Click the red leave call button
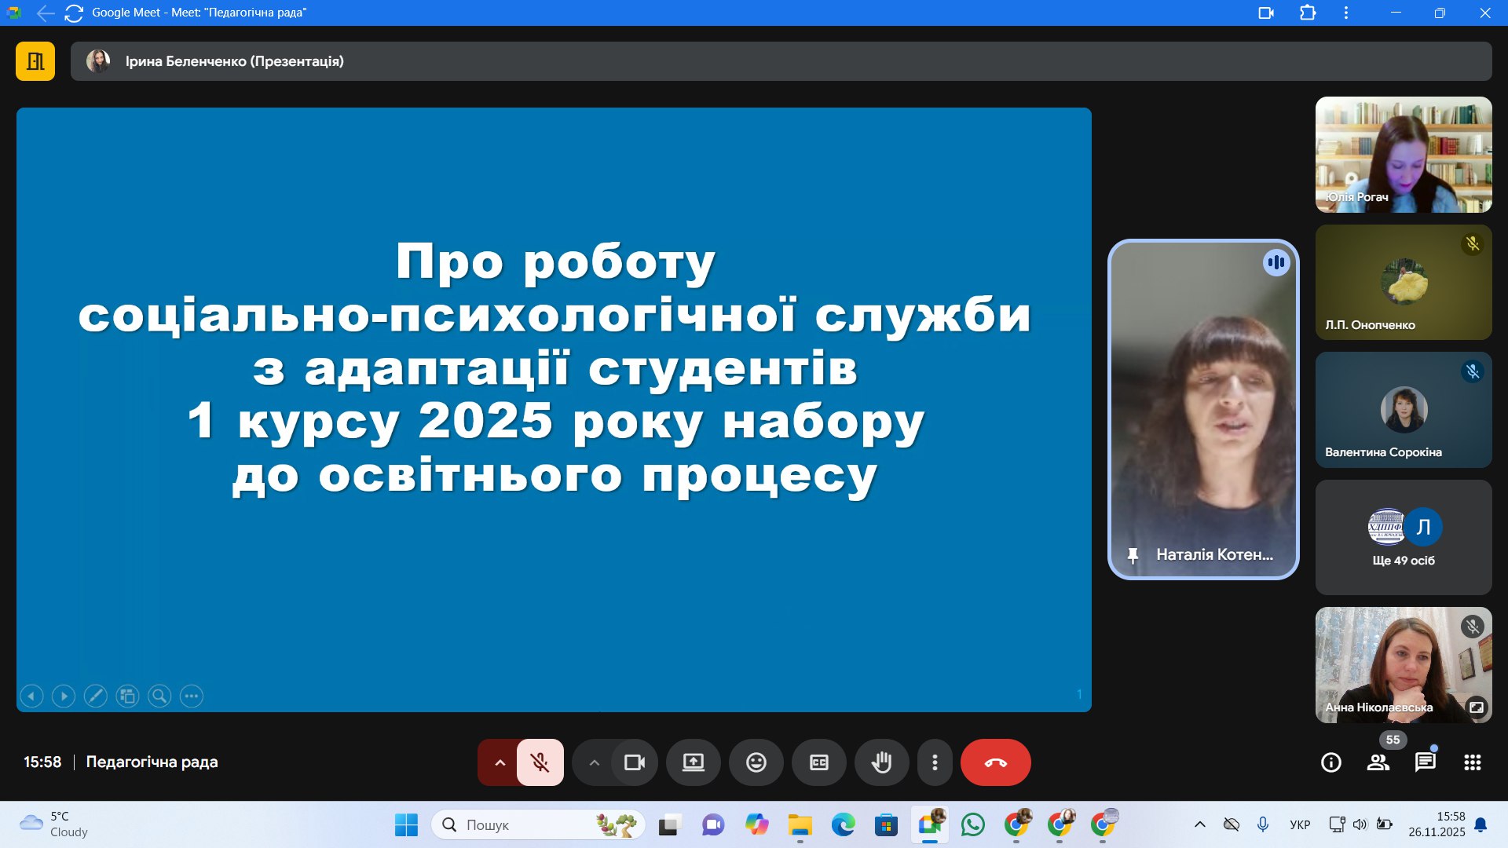 click(995, 762)
